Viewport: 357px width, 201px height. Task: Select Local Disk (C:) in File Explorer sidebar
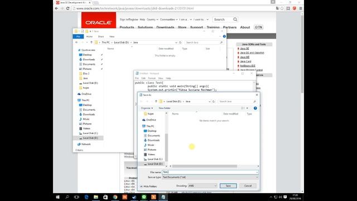click(x=88, y=133)
